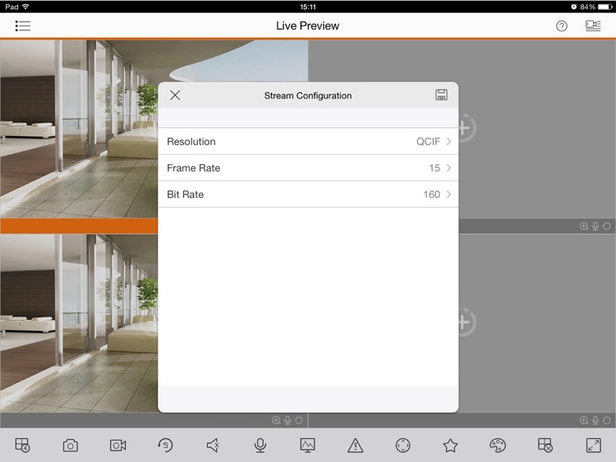Open the PTZ control circle icon
The image size is (616, 462).
coord(402,446)
